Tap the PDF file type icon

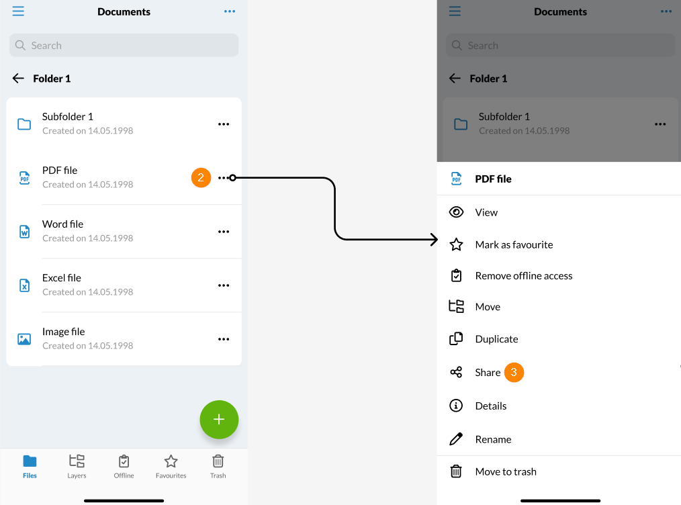(x=24, y=177)
